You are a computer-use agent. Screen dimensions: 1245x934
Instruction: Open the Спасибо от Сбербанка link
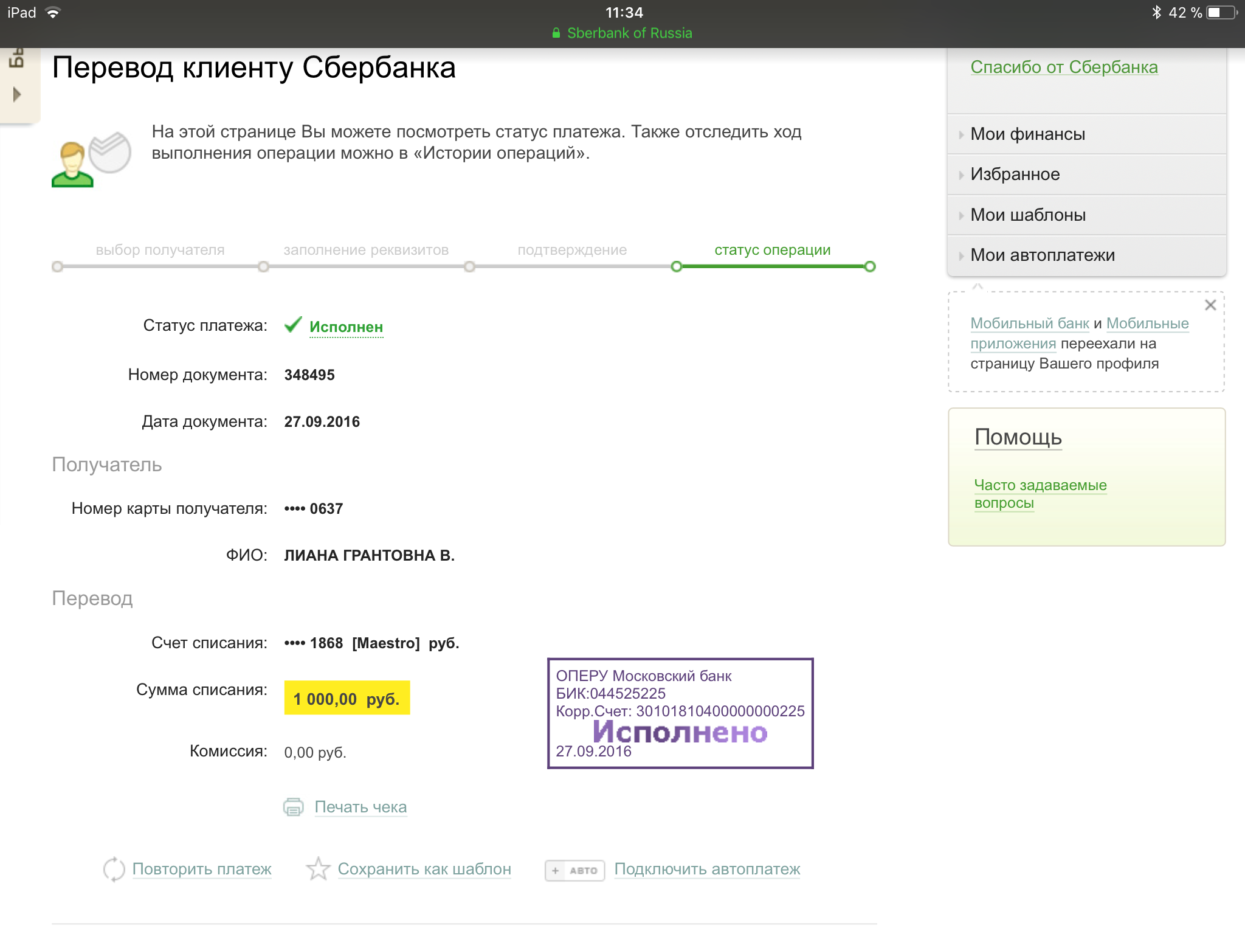coord(1063,67)
